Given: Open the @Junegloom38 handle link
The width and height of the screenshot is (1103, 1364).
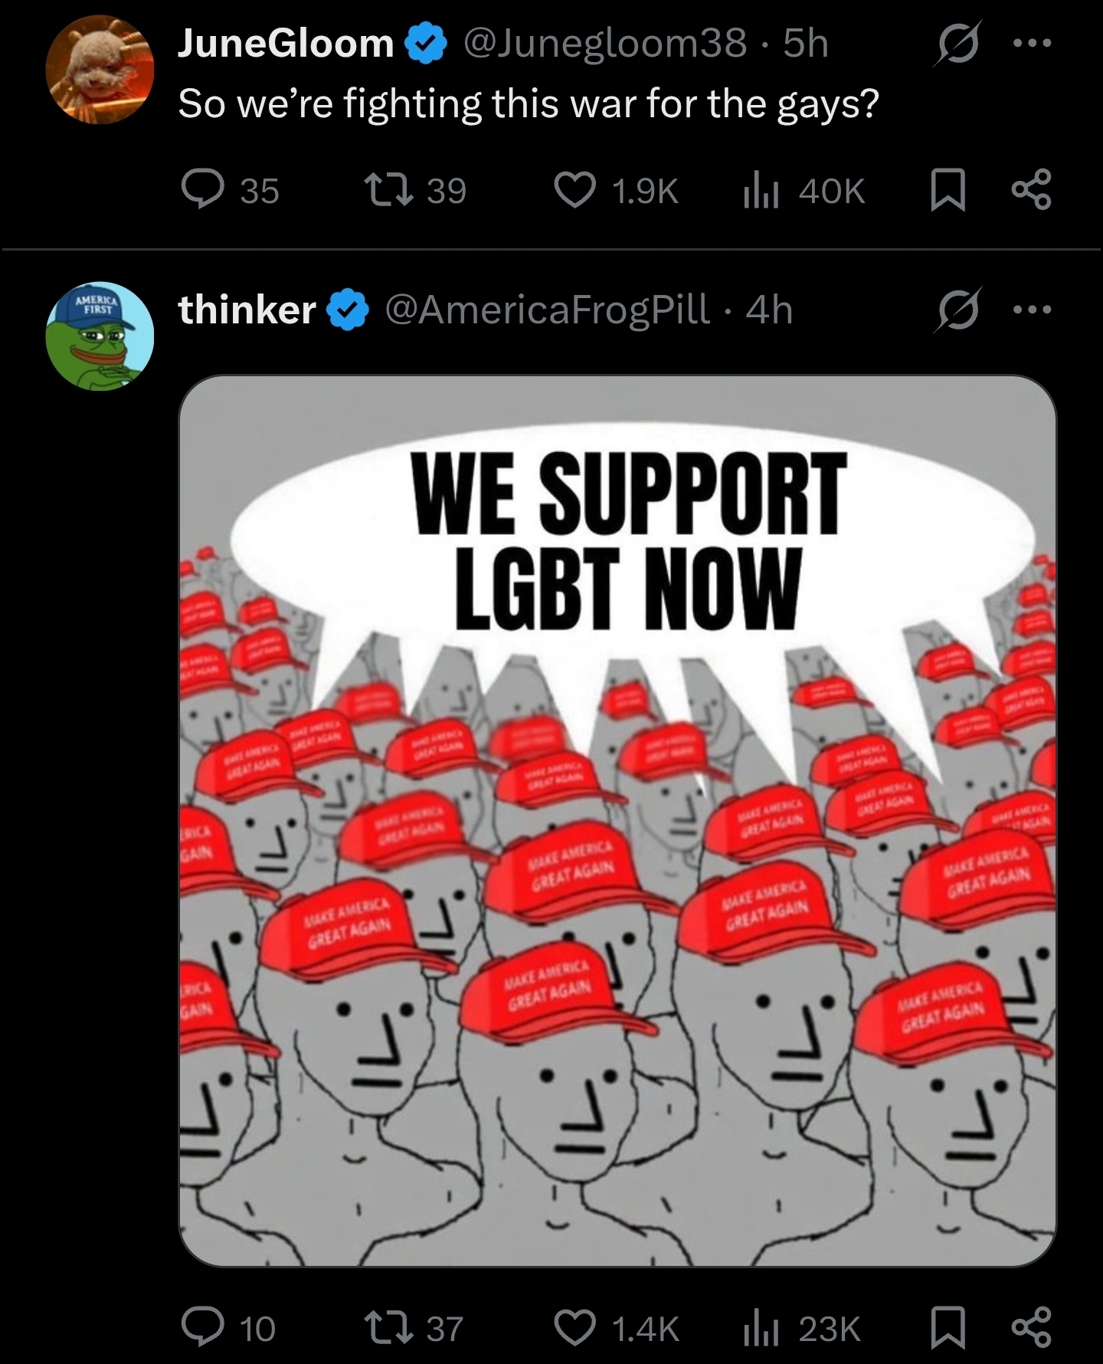Looking at the screenshot, I should pyautogui.click(x=604, y=44).
